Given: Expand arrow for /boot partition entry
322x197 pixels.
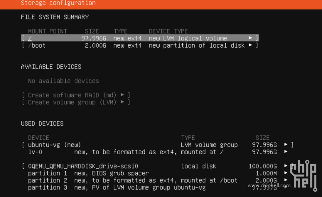Looking at the screenshot, I should point(250,45).
